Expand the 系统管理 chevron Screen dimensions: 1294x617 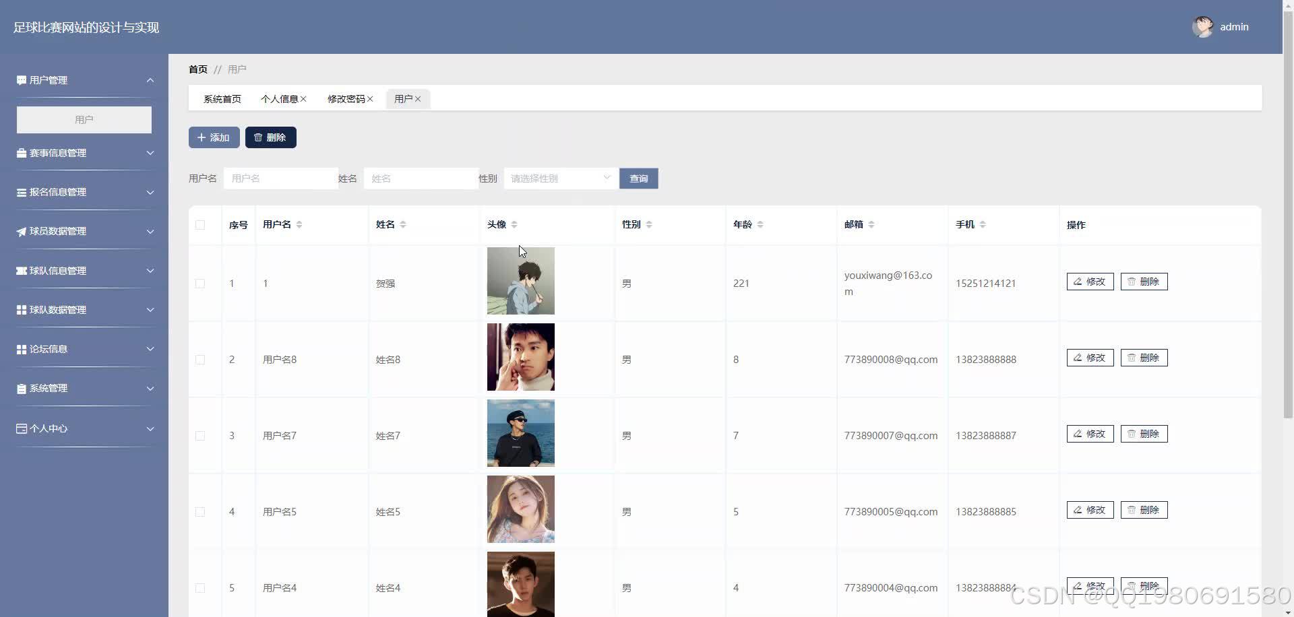150,389
